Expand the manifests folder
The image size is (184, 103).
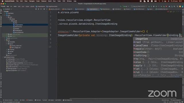pos(5,13)
